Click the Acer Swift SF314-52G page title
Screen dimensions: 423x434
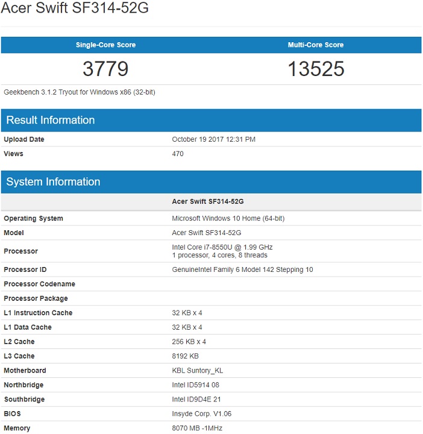click(75, 7)
